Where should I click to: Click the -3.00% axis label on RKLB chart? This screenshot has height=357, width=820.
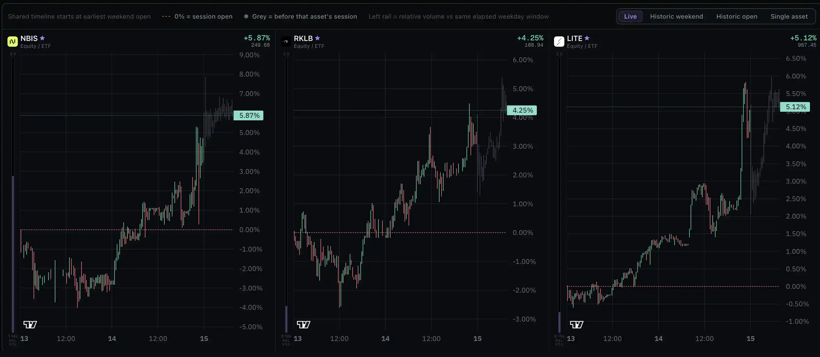[x=524, y=319]
